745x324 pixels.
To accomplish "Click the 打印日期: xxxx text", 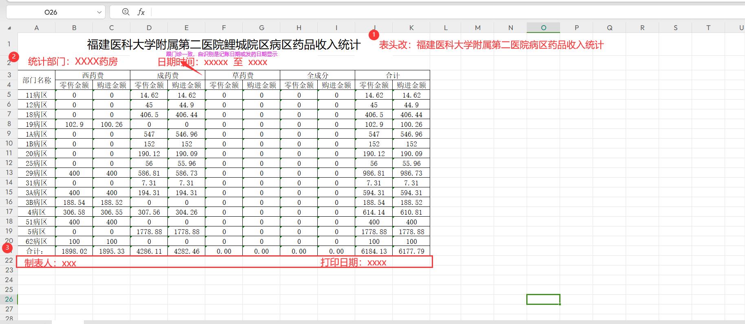I will 353,263.
